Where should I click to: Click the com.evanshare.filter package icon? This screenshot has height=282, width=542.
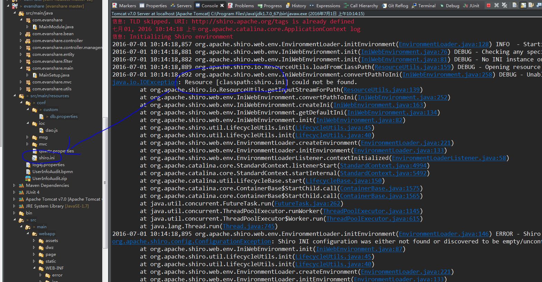(x=28, y=61)
